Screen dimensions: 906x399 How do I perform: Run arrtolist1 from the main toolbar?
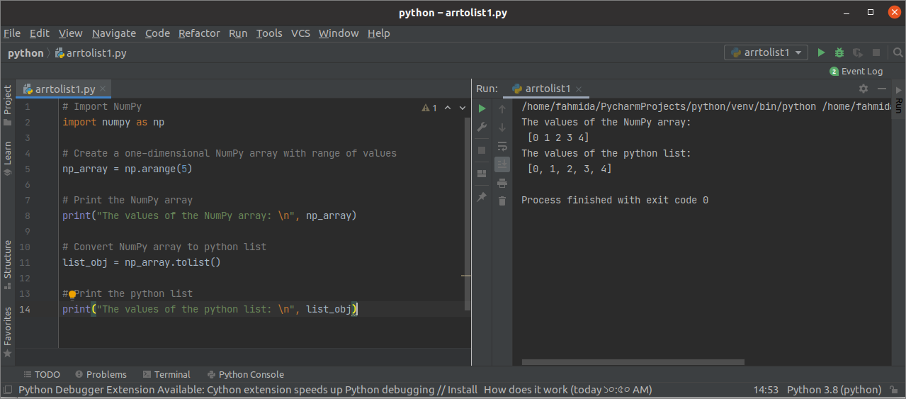[821, 52]
